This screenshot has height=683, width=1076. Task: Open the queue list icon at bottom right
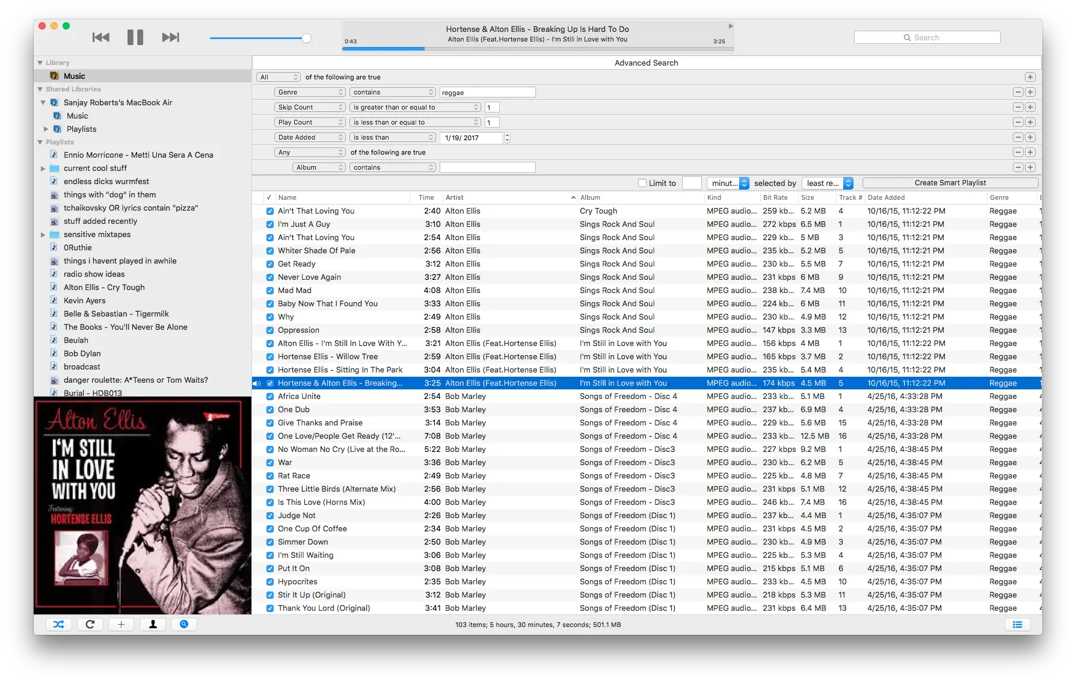coord(1016,624)
